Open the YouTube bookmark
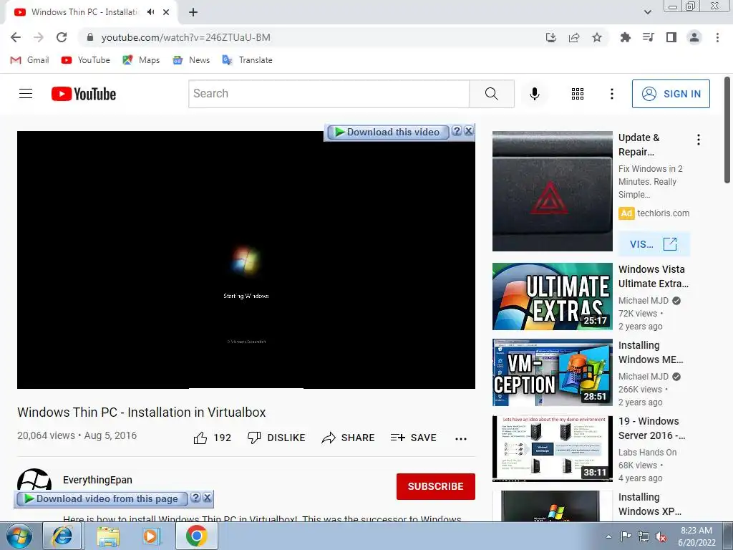 [x=86, y=60]
